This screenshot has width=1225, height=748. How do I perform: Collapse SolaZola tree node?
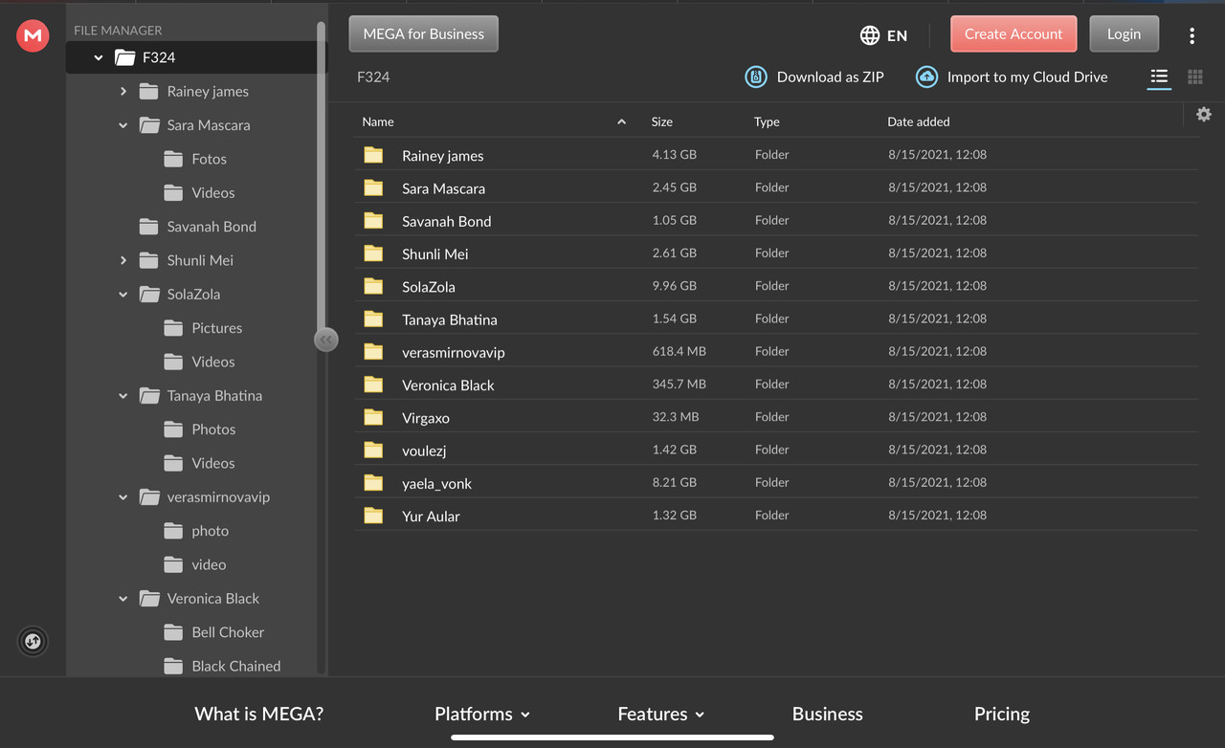(123, 295)
